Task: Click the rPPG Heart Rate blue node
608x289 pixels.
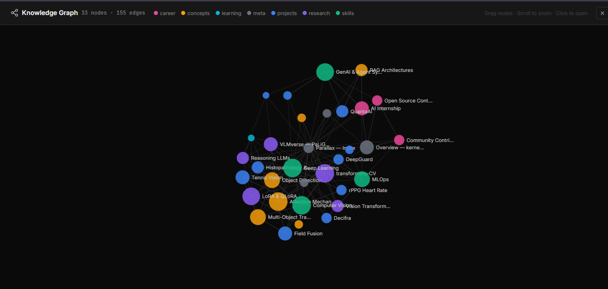Action: [342, 190]
